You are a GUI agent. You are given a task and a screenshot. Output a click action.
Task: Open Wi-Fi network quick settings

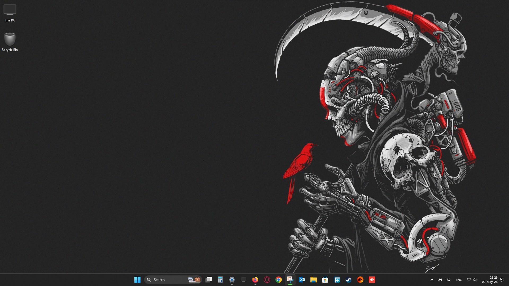tap(469, 280)
